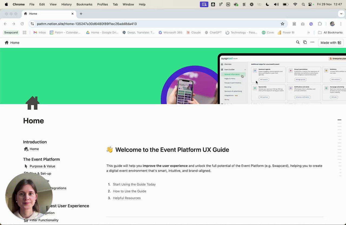Click the Chrome profile avatar
Viewport: 346px width, 225px height.
point(332,24)
